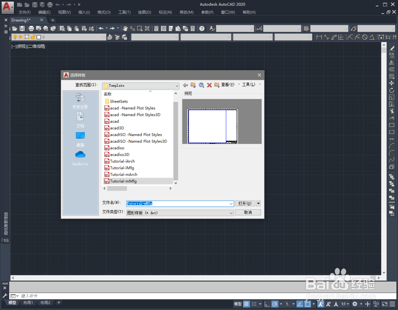The image size is (398, 310).
Task: Click the QuickCalc calculator icon
Action: (193, 29)
